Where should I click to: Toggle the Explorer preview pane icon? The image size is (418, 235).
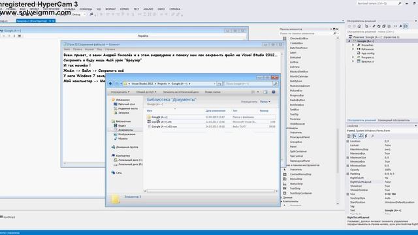click(x=265, y=92)
